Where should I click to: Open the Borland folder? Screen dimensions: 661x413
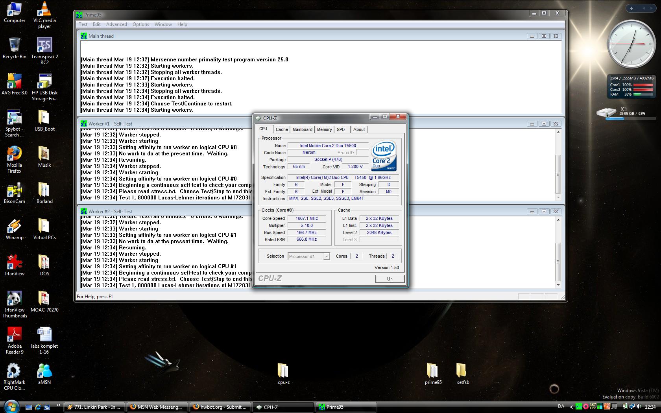[44, 193]
